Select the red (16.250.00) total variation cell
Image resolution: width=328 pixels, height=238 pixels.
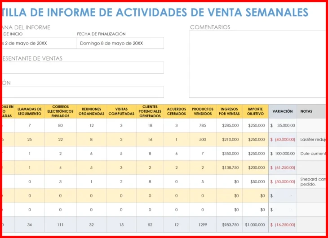(283, 225)
